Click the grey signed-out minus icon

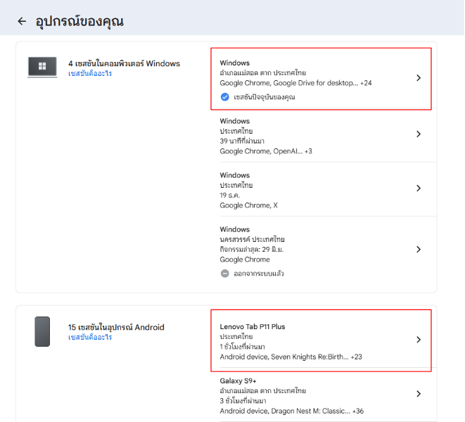[225, 274]
